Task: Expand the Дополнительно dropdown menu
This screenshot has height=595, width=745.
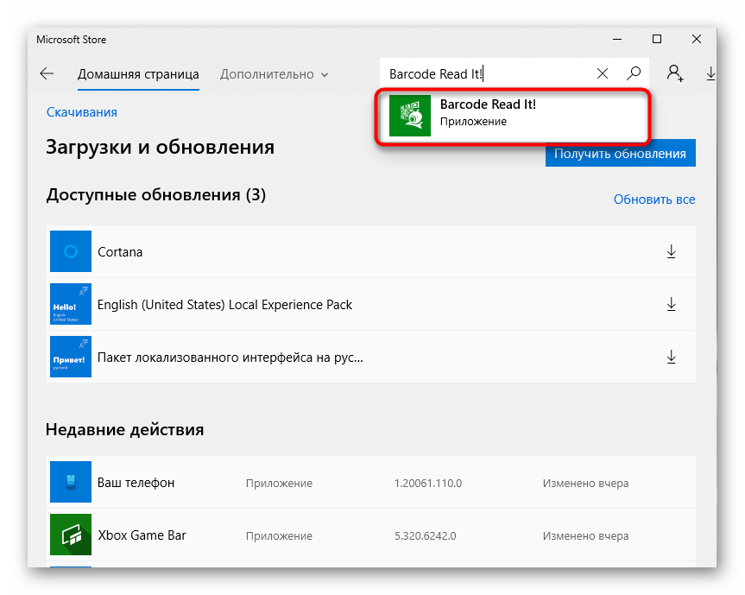Action: pyautogui.click(x=274, y=74)
